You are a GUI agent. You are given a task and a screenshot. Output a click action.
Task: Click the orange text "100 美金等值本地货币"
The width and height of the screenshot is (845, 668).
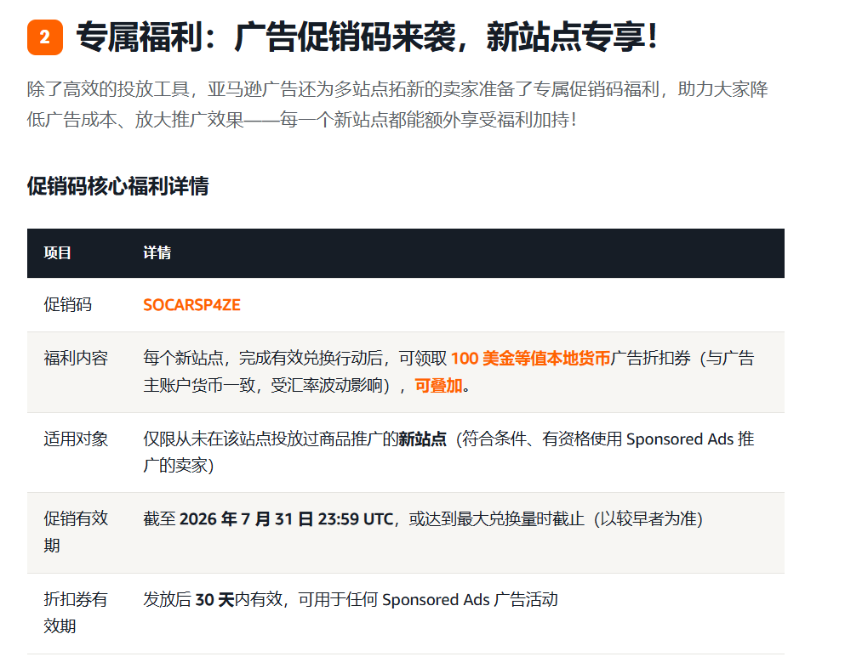point(530,359)
